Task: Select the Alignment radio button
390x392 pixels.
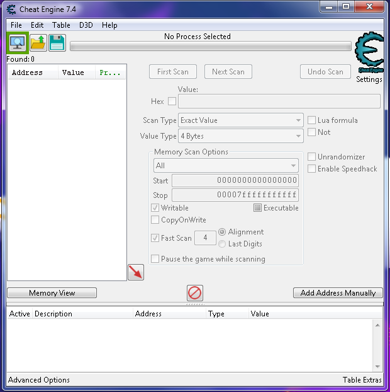Action: click(x=222, y=232)
